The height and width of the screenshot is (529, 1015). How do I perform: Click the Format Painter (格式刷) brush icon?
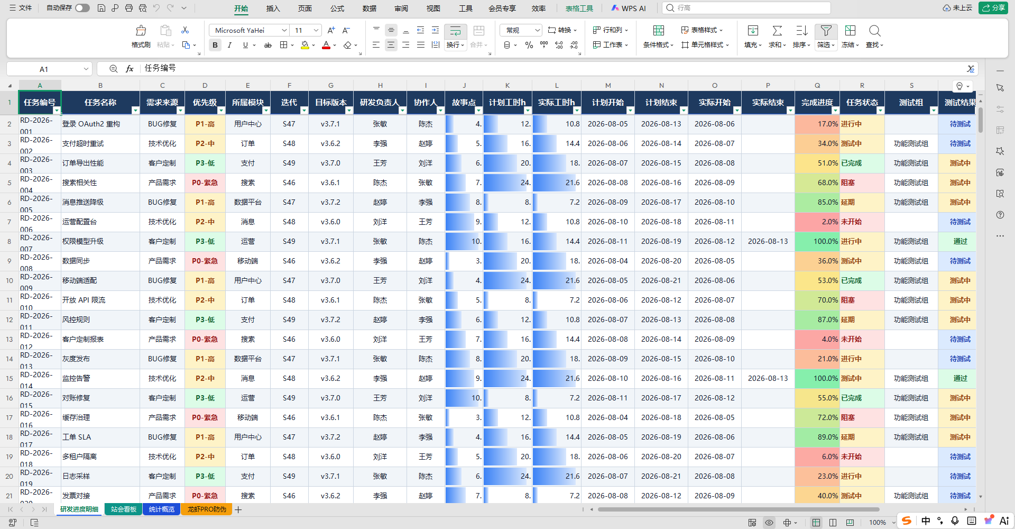141,30
